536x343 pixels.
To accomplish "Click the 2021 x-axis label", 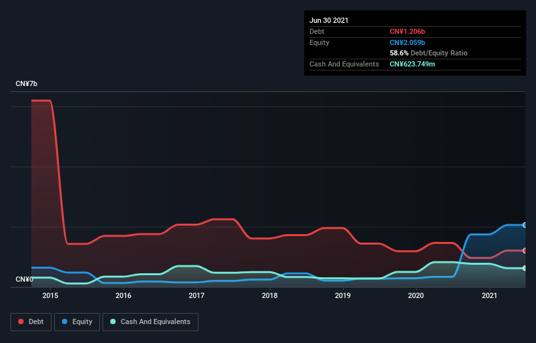I will pyautogui.click(x=489, y=295).
